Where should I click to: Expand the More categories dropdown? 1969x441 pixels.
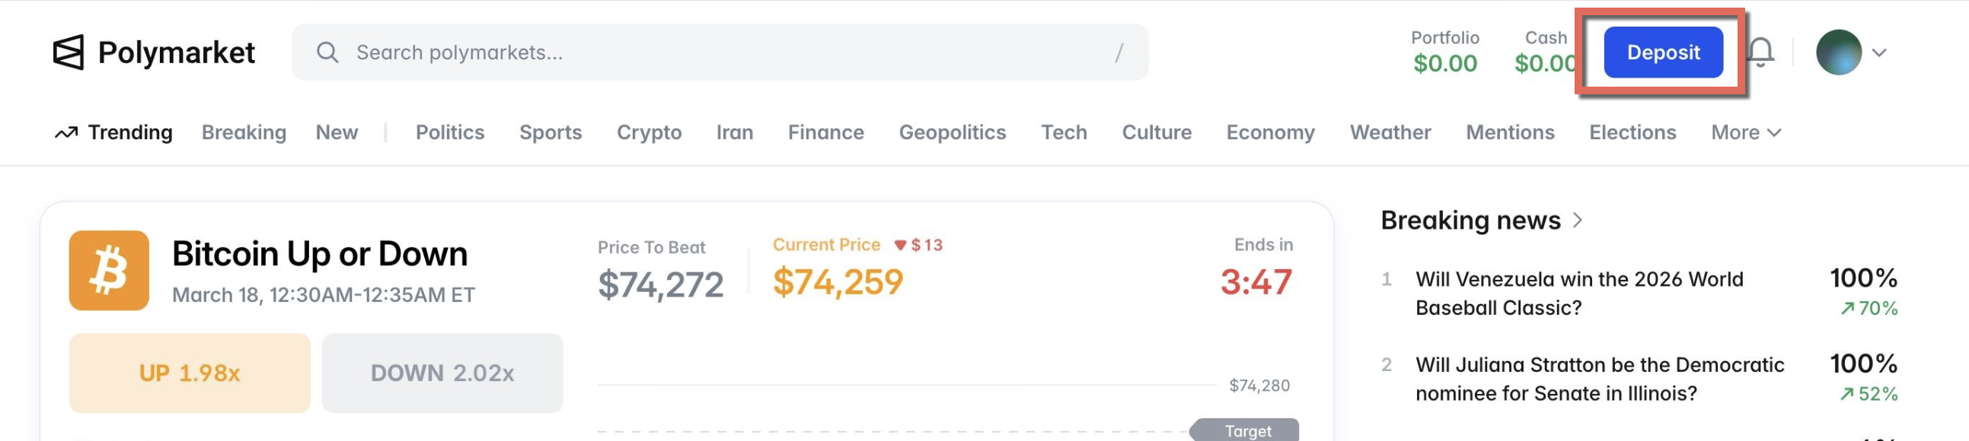pyautogui.click(x=1746, y=133)
